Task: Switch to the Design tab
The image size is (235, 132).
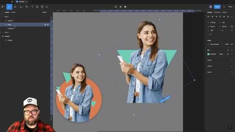Action: coord(210,12)
